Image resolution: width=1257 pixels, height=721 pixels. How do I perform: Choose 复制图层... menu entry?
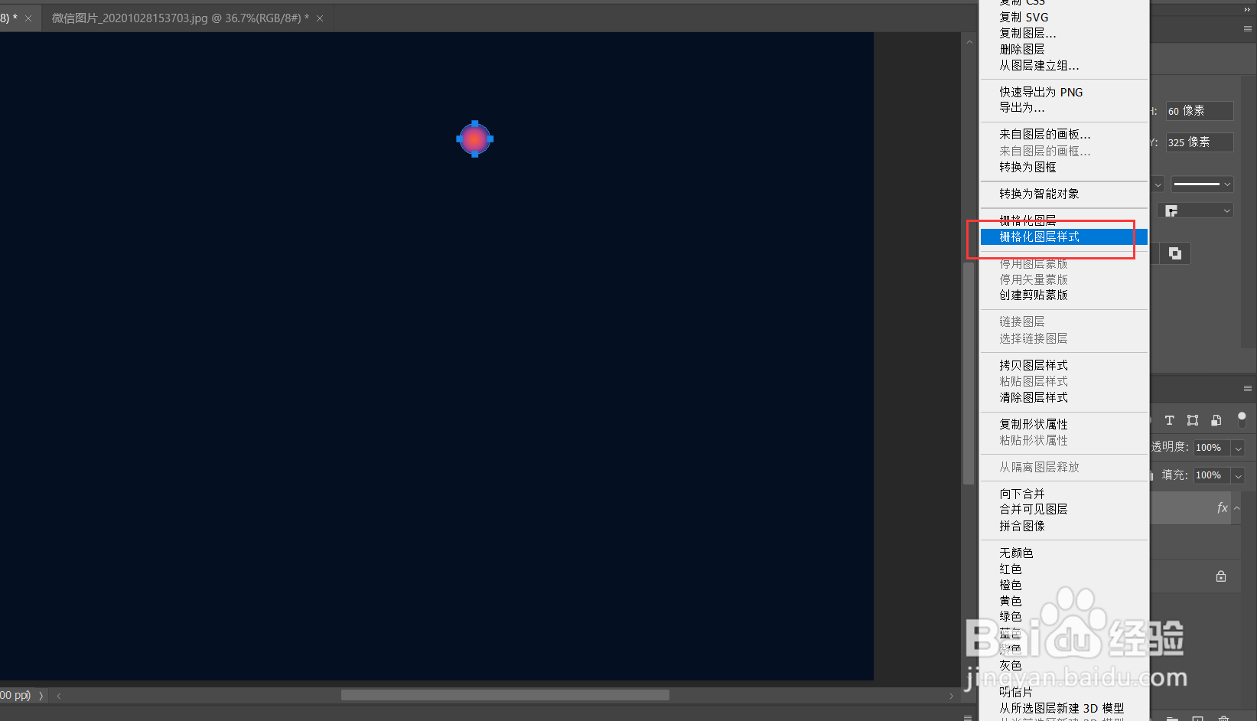1027,33
